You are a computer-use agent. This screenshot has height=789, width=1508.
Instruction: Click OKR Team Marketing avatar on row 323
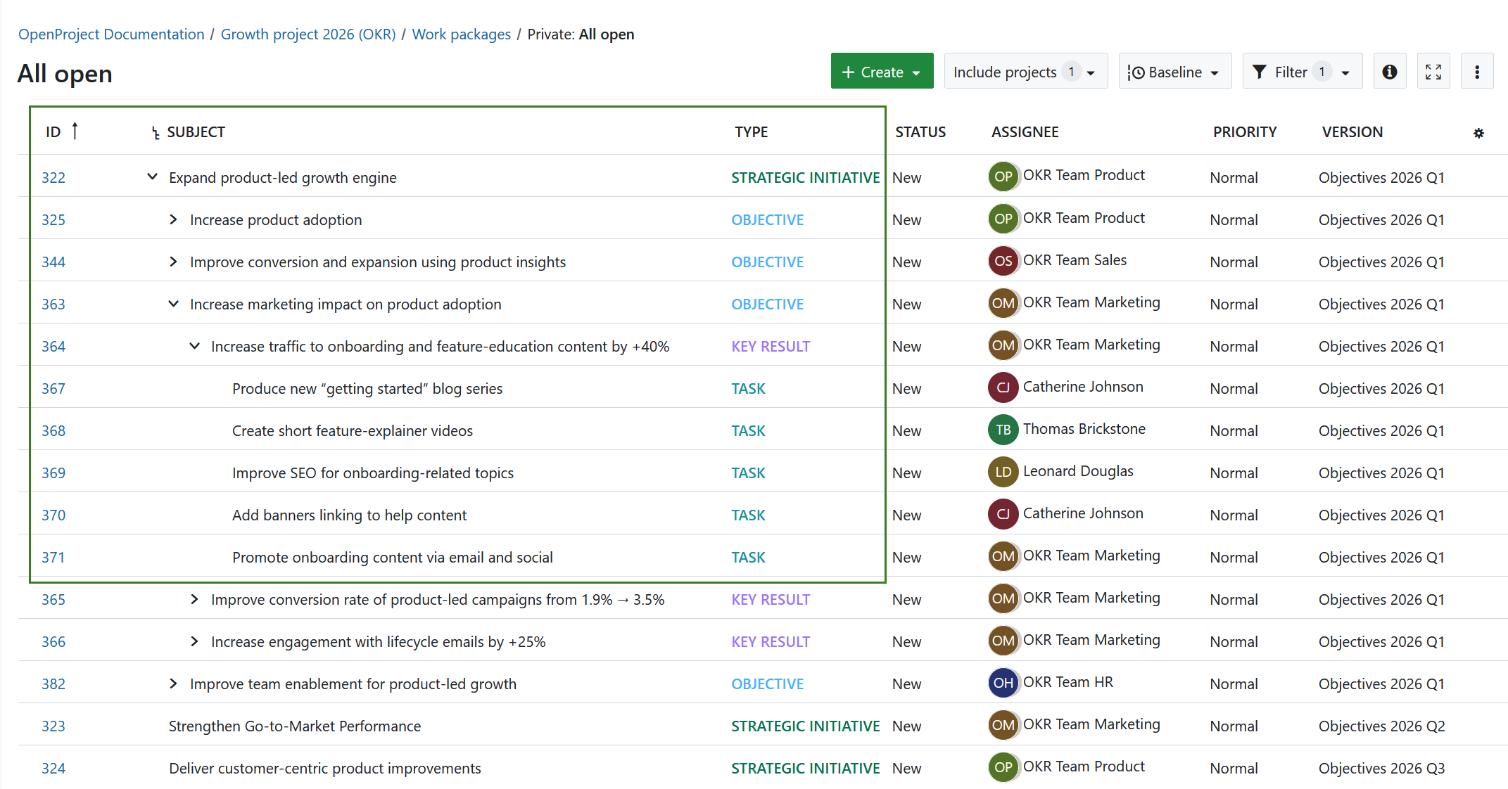(1003, 725)
